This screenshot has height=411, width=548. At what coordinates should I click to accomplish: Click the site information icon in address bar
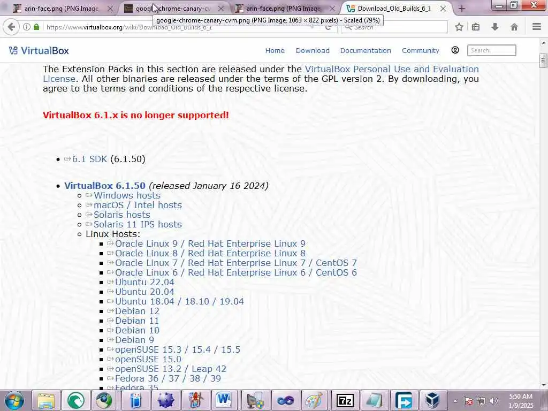point(27,27)
